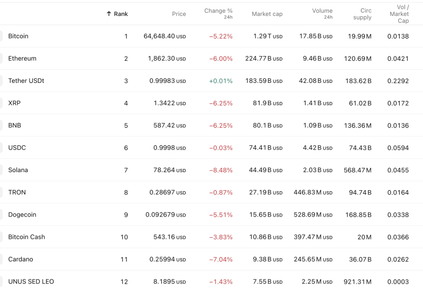
Task: Select Bitcoin ratio value 0.0138
Action: (398, 36)
